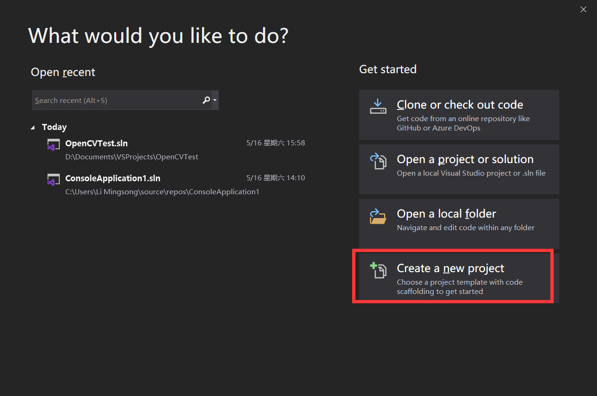597x396 pixels.
Task: Click the Open a project or solution icon
Action: pyautogui.click(x=378, y=162)
